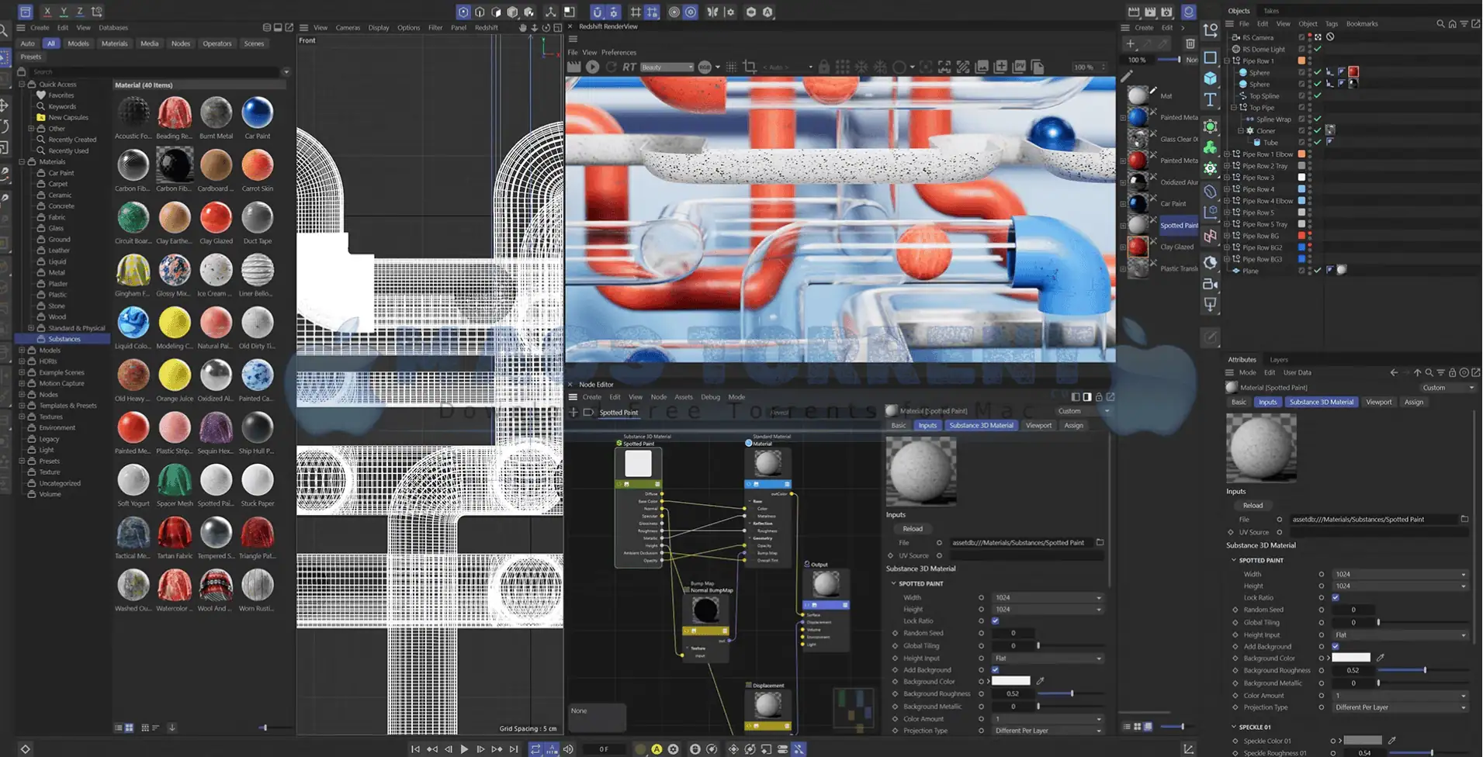The width and height of the screenshot is (1483, 757).
Task: Click Reload button in Node Editor panel
Action: (913, 528)
